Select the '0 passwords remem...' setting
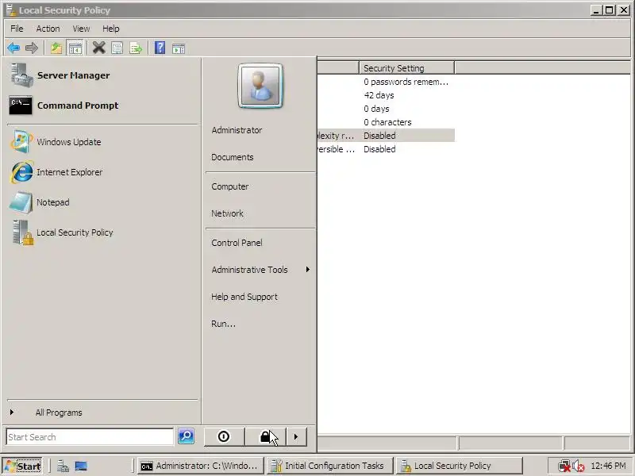 coord(406,82)
